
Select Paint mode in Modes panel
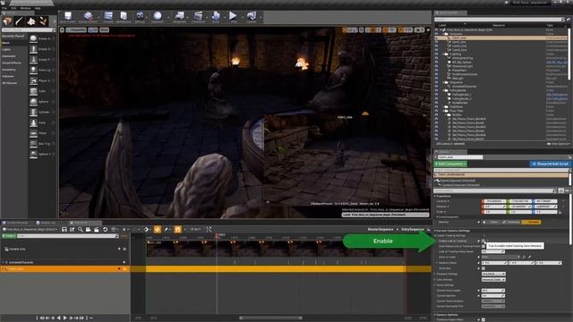(x=19, y=21)
